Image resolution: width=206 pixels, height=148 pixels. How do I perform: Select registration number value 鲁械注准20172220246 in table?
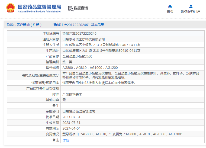click(x=79, y=34)
